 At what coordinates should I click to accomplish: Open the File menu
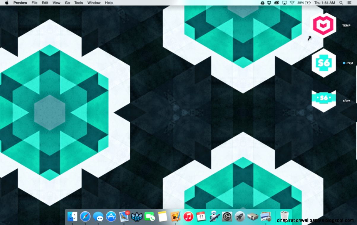click(34, 3)
